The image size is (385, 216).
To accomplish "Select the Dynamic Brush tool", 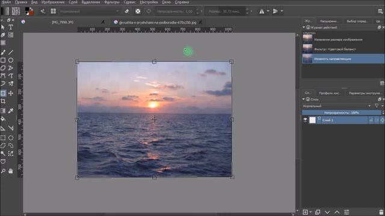I will click(3, 83).
